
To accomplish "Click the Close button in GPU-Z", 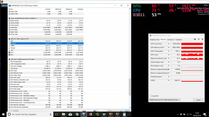I will point(199,100).
